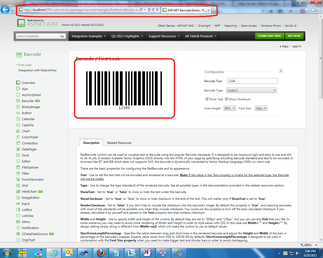Switch to the Related Resources tab
Screen dimensions: 323x258
click(x=119, y=143)
